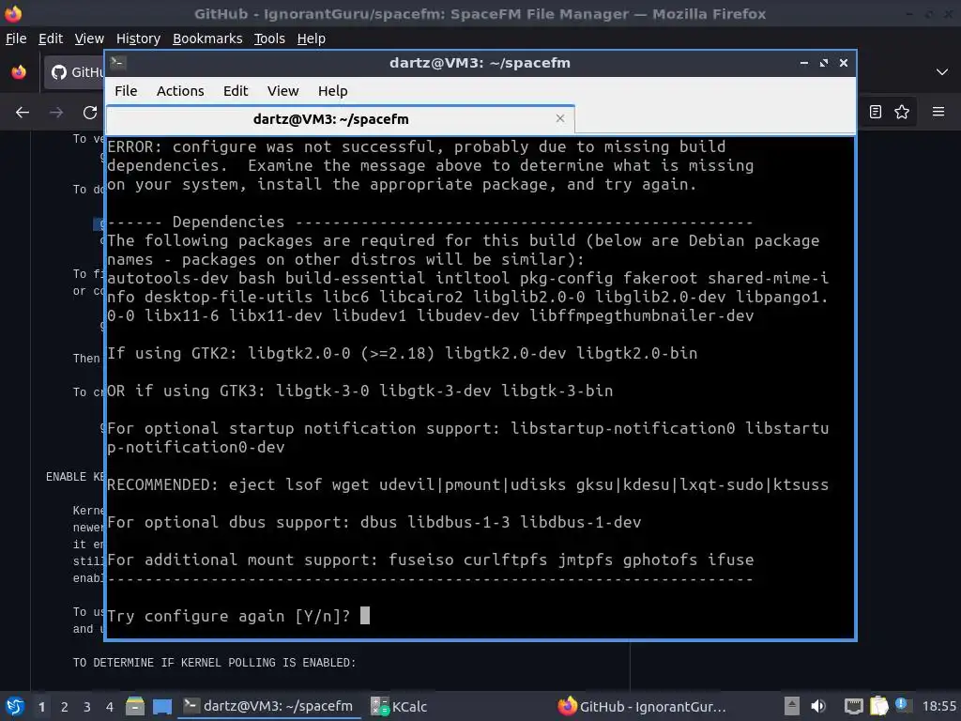Open volume control tray icon

pyautogui.click(x=818, y=706)
